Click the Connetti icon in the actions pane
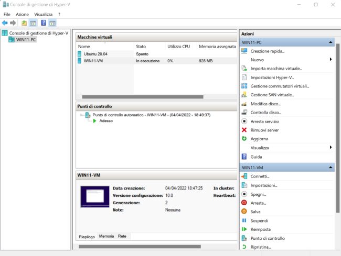Screen dimensions: 341x256 [x=244, y=176]
